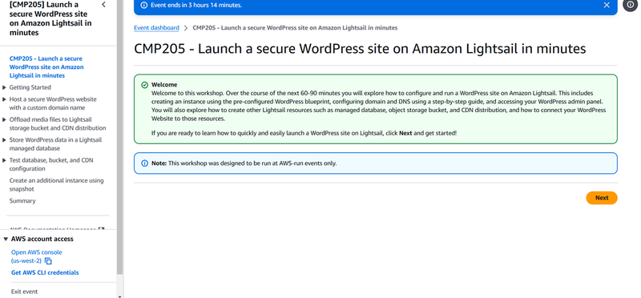641x298 pixels.
Task: Select CMP205 workshop home in sidebar
Action: pyautogui.click(x=46, y=67)
